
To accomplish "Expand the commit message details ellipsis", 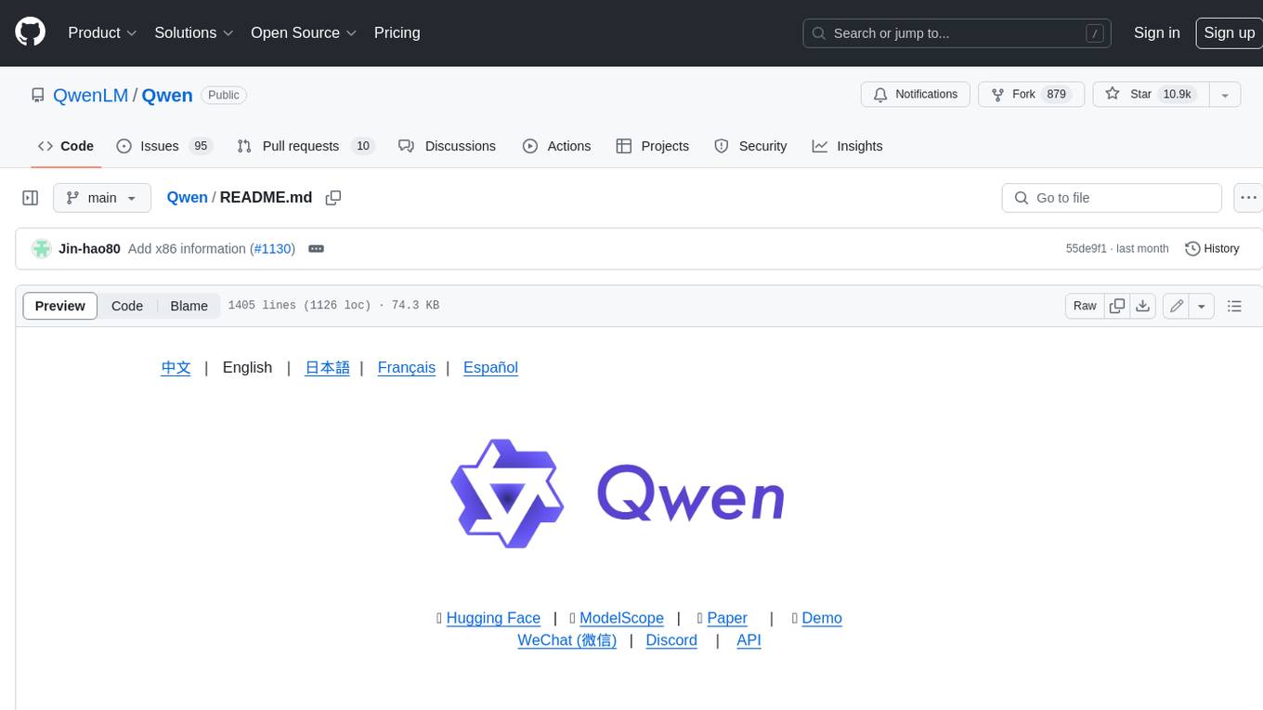I will pos(316,249).
